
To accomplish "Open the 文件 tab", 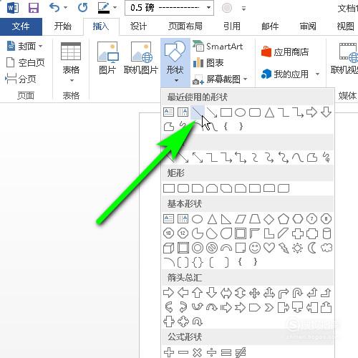I will [21, 26].
